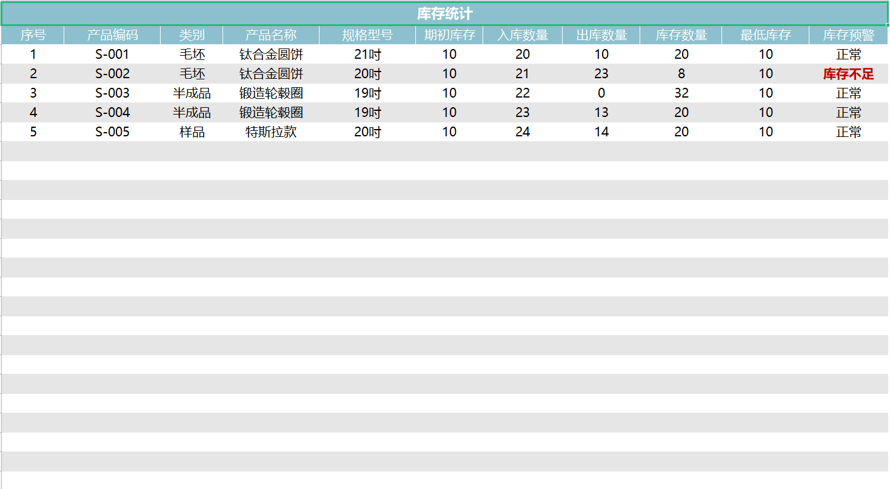Select the 库存数量 value for S-001
Image resolution: width=890 pixels, height=489 pixels.
681,55
